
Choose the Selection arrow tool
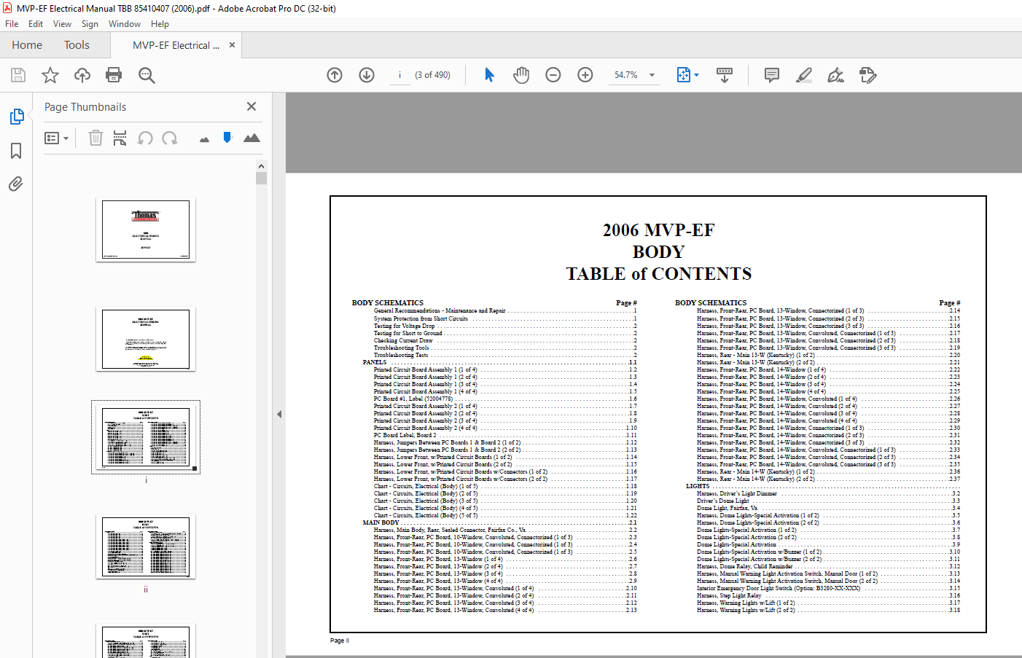489,75
